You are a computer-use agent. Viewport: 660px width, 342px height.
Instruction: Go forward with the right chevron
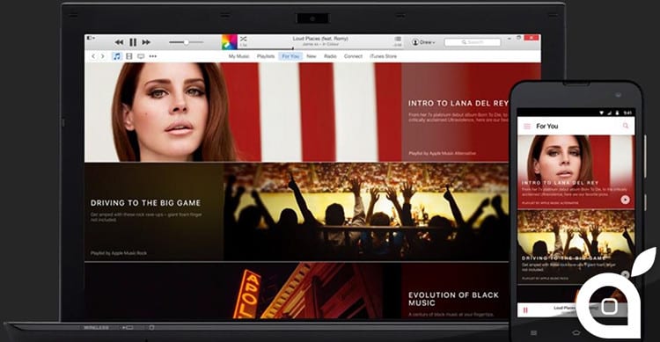[102, 56]
